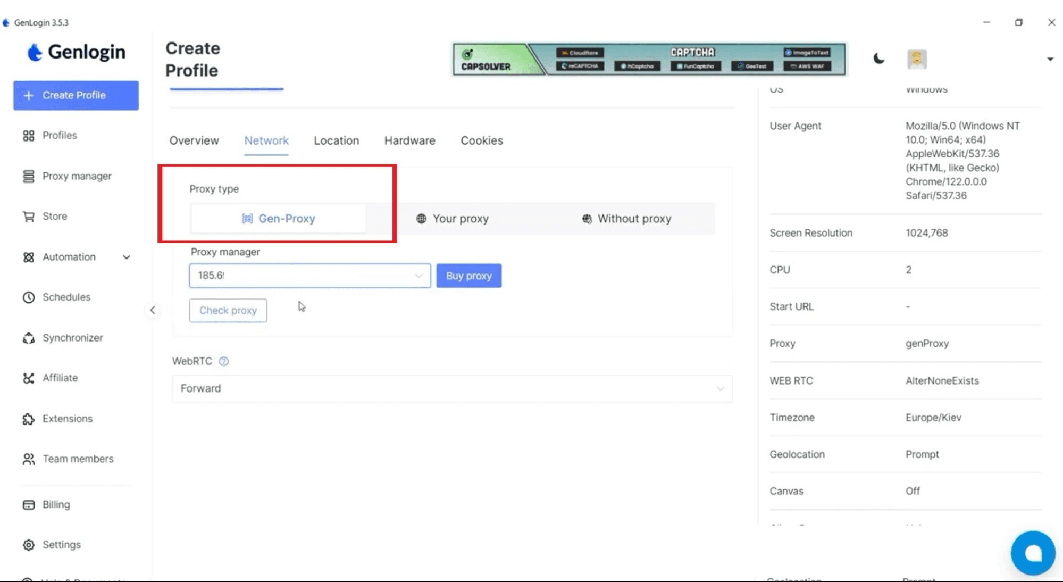Click the Create Profile button

coord(76,96)
